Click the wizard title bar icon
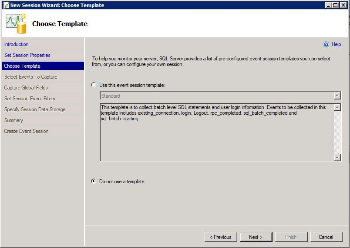Viewport: 350px width, 248px height. point(6,5)
